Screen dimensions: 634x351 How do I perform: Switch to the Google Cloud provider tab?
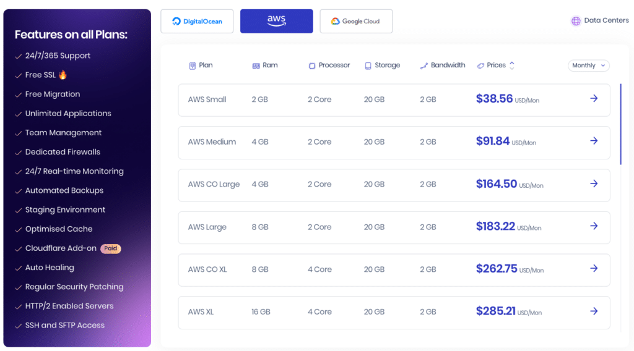tap(356, 22)
